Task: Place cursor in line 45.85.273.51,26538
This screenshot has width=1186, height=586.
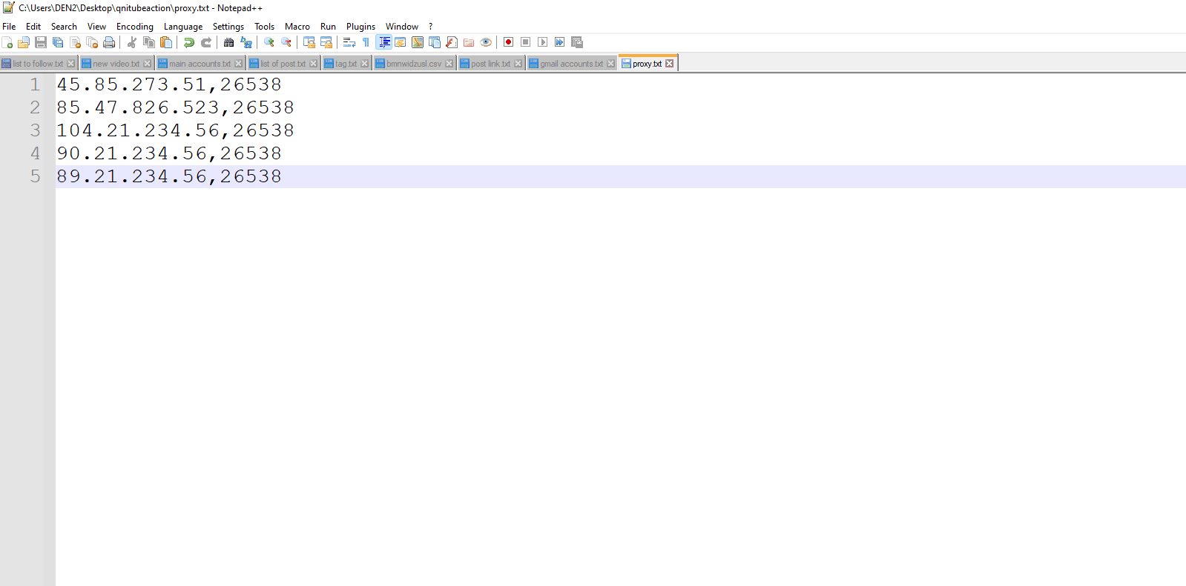Action: [x=169, y=84]
